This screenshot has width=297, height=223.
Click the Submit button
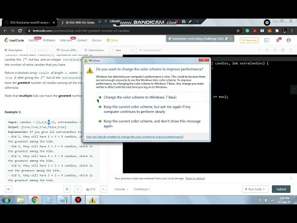281,189
